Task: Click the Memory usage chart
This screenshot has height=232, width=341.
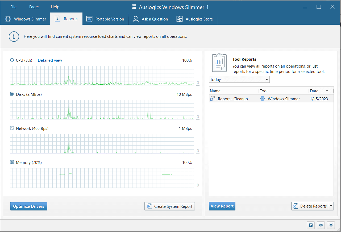Action: (x=102, y=178)
